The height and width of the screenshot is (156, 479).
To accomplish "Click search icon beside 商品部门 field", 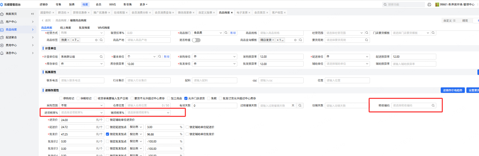I will coord(226,33).
